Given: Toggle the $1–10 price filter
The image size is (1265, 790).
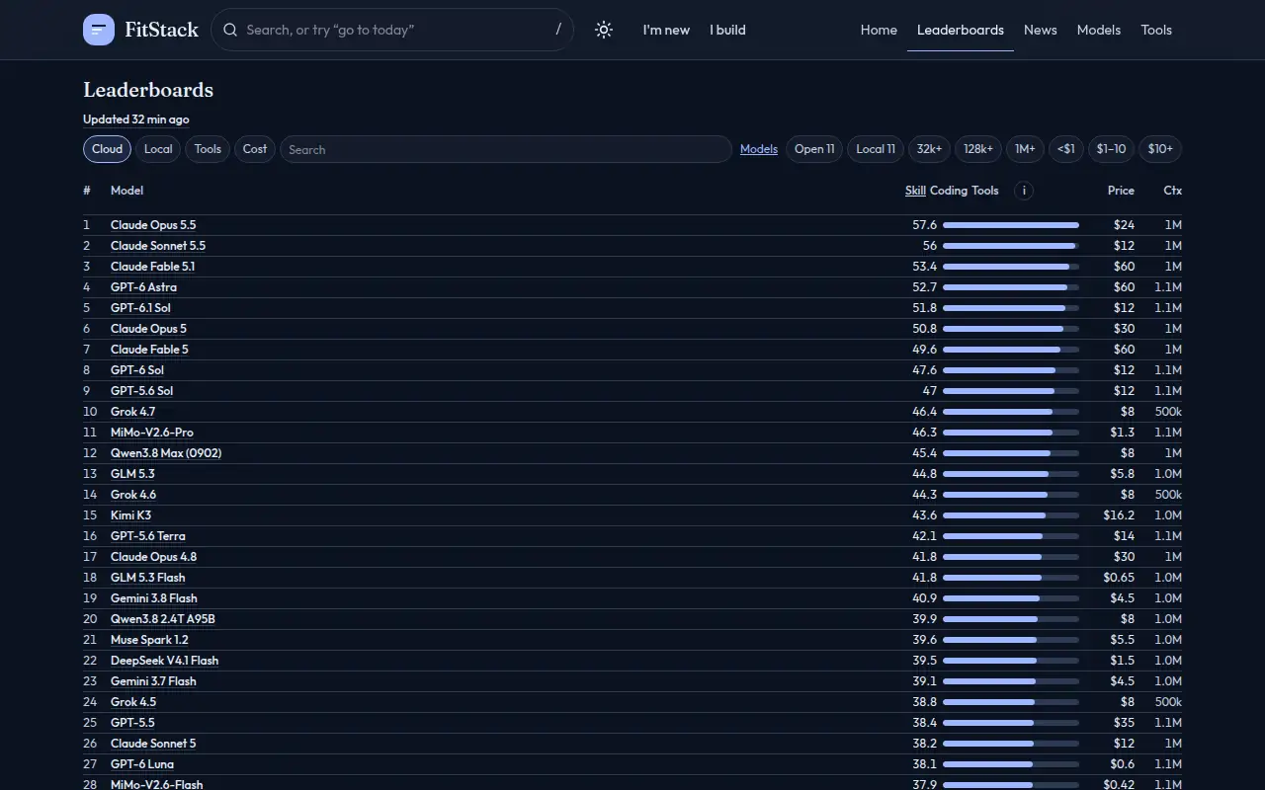Looking at the screenshot, I should tap(1111, 149).
